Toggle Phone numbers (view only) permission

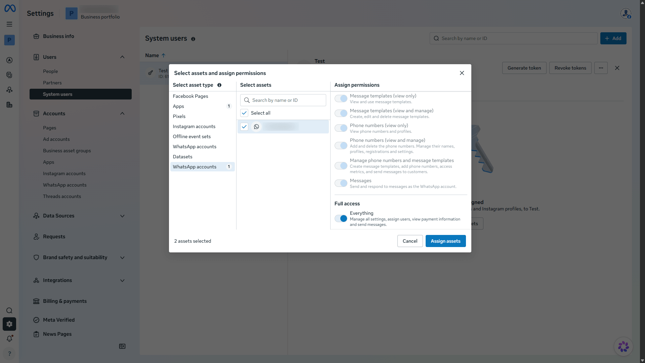[x=341, y=128]
